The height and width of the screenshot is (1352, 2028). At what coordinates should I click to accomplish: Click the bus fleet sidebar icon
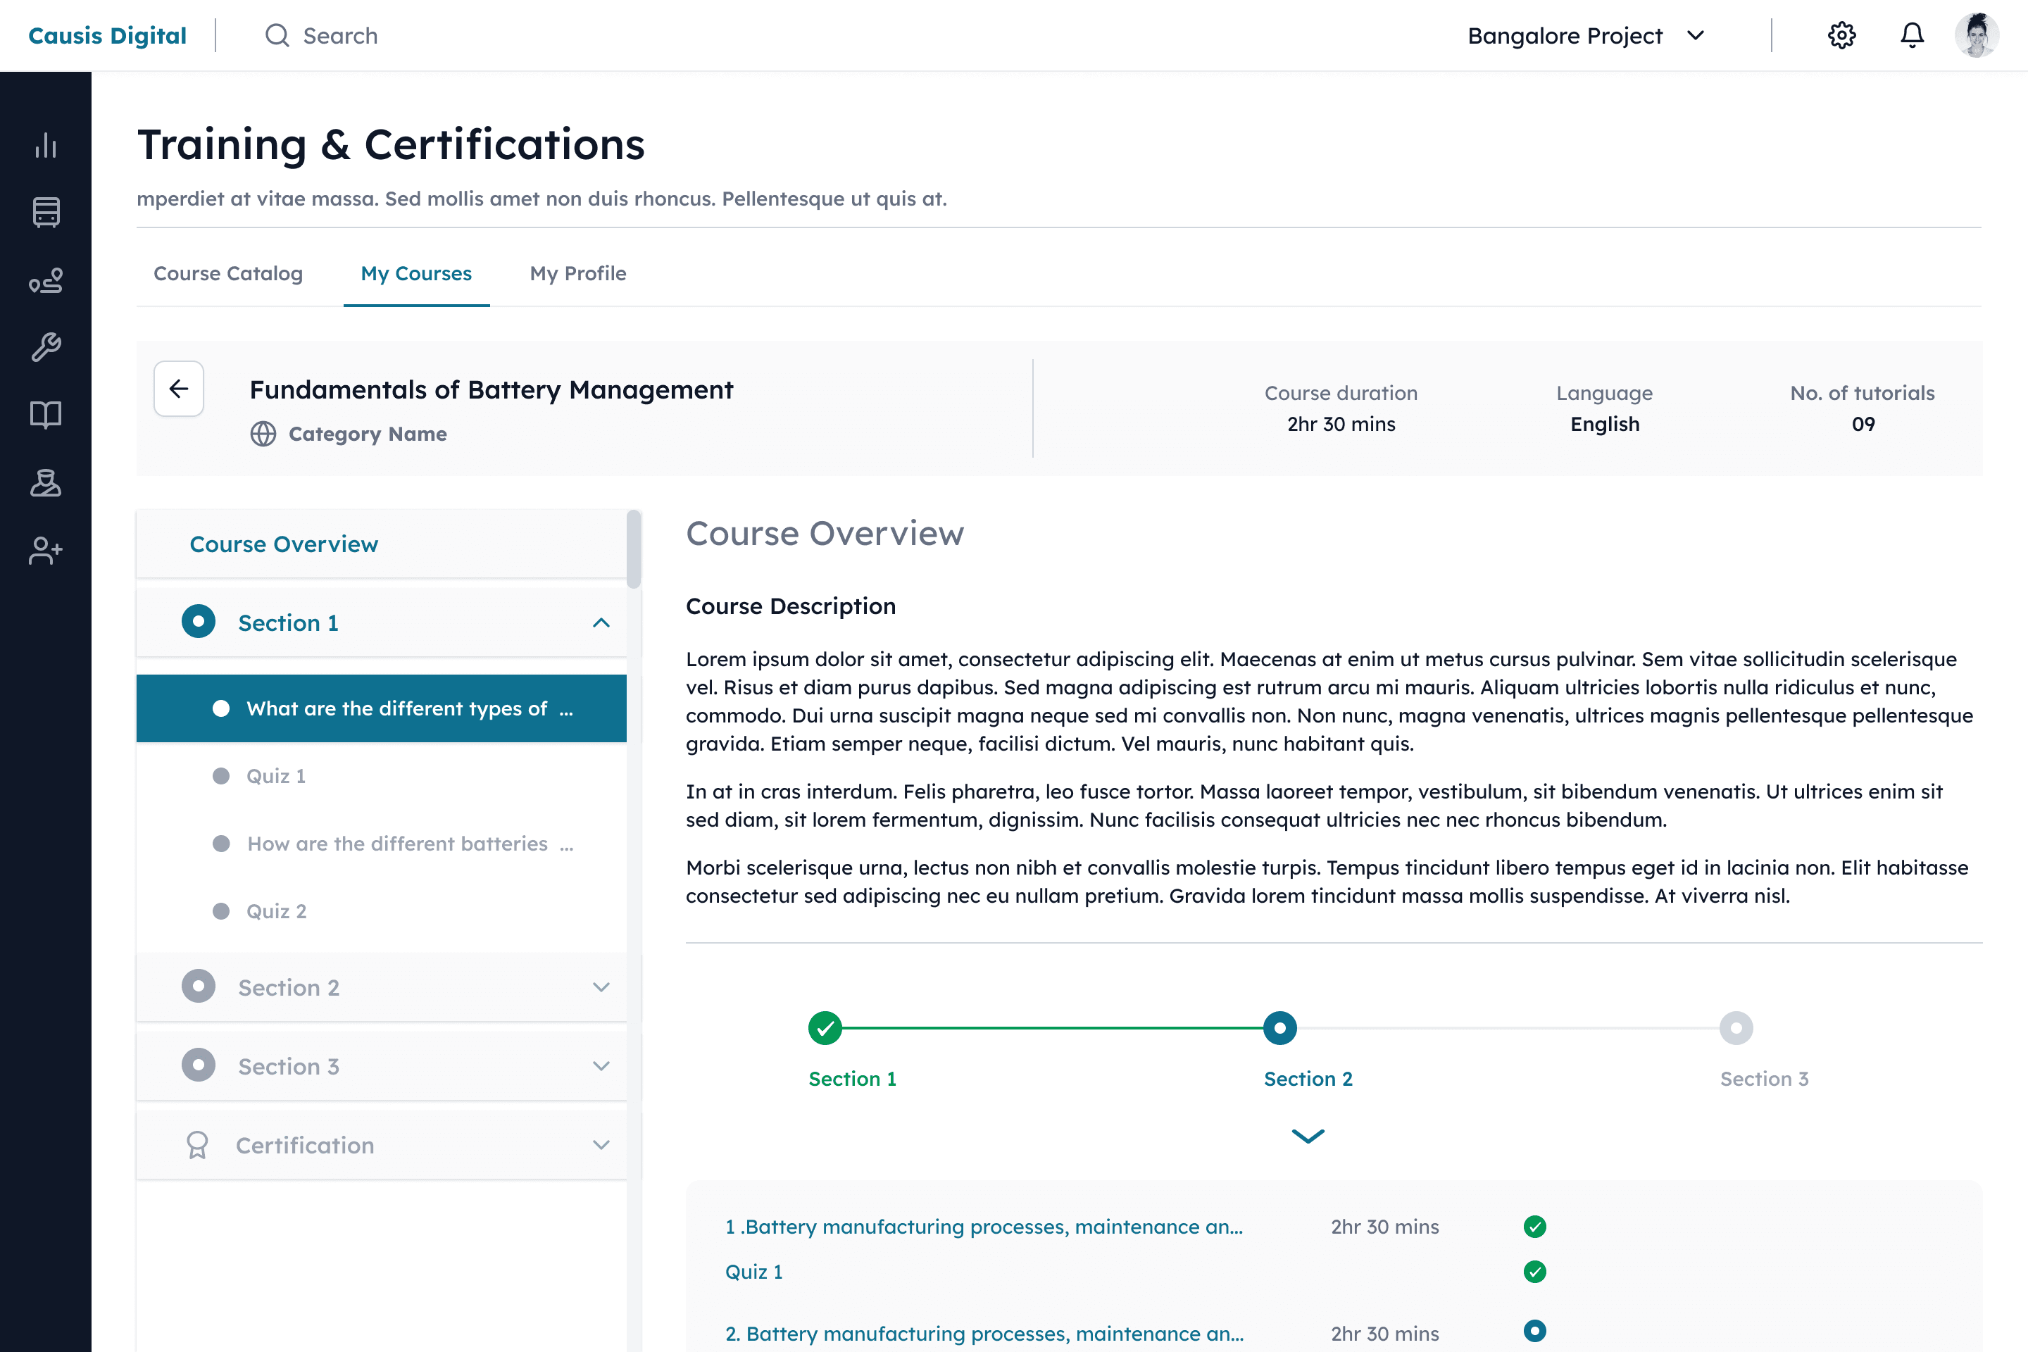[46, 212]
